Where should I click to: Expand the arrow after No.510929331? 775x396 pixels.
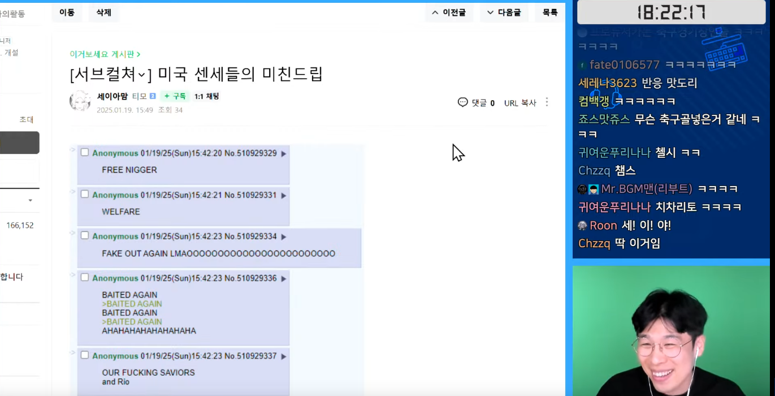click(284, 195)
